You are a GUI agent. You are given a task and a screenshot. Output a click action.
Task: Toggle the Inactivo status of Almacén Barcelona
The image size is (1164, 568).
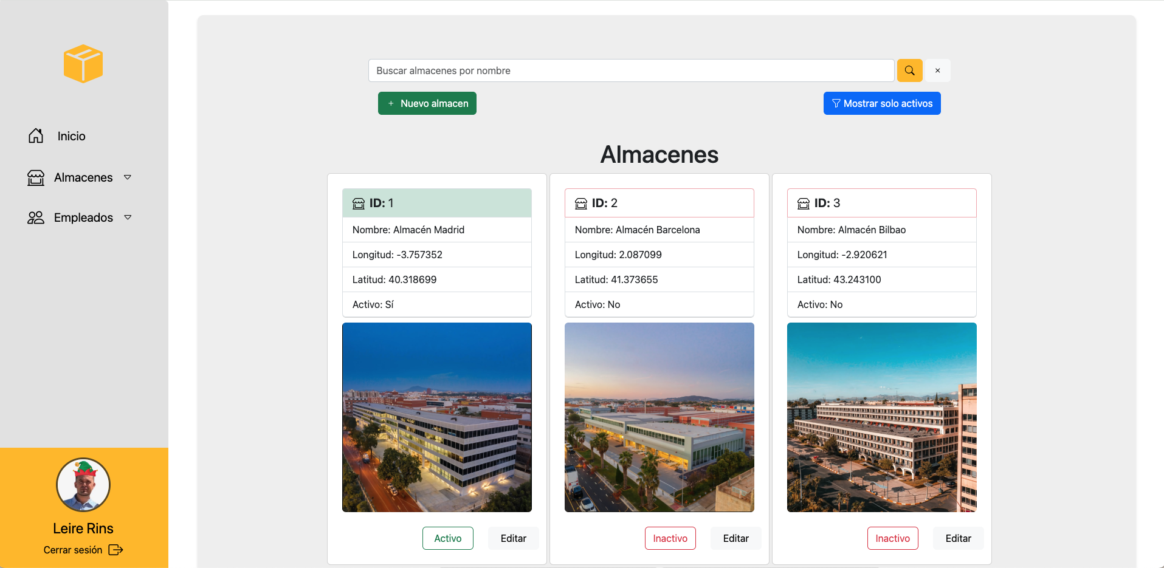[670, 538]
